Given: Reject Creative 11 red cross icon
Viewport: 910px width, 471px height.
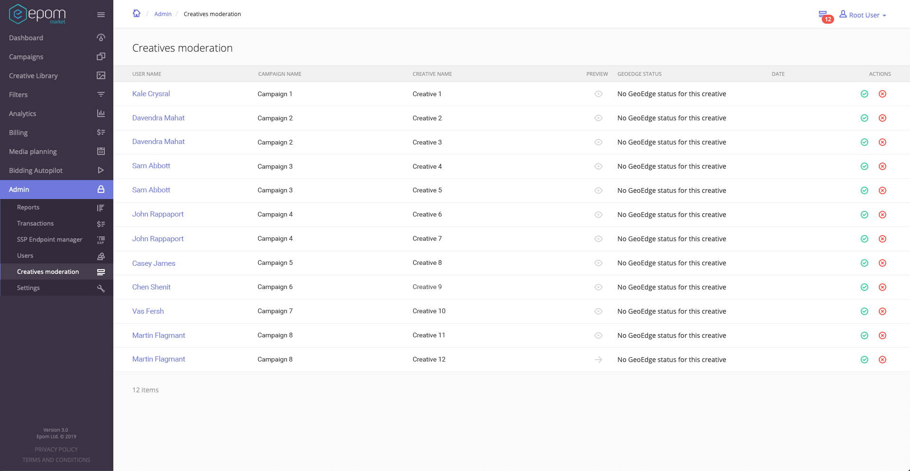Looking at the screenshot, I should tap(882, 335).
